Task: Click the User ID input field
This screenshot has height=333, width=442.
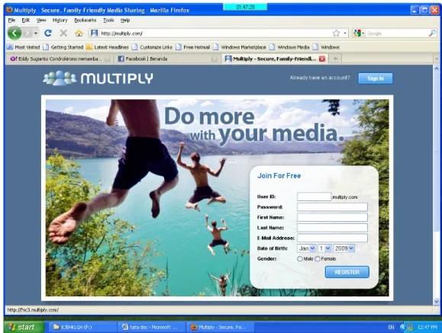Action: click(314, 197)
